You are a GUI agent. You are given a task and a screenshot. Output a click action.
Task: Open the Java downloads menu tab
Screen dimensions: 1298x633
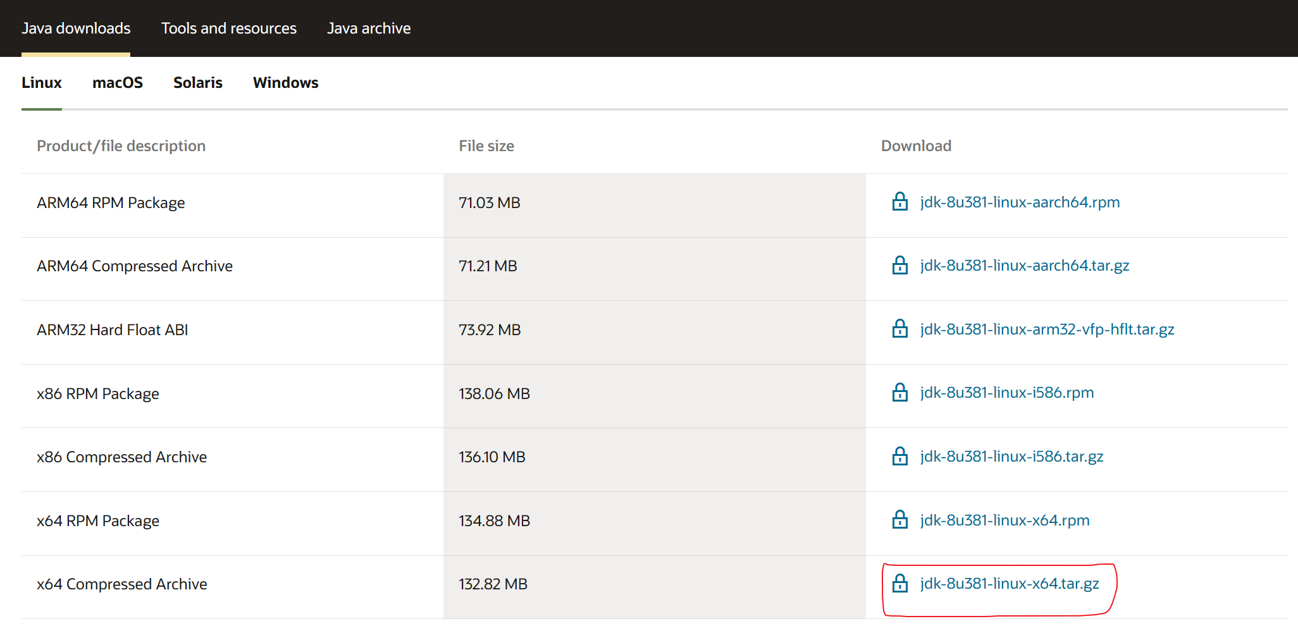[76, 28]
